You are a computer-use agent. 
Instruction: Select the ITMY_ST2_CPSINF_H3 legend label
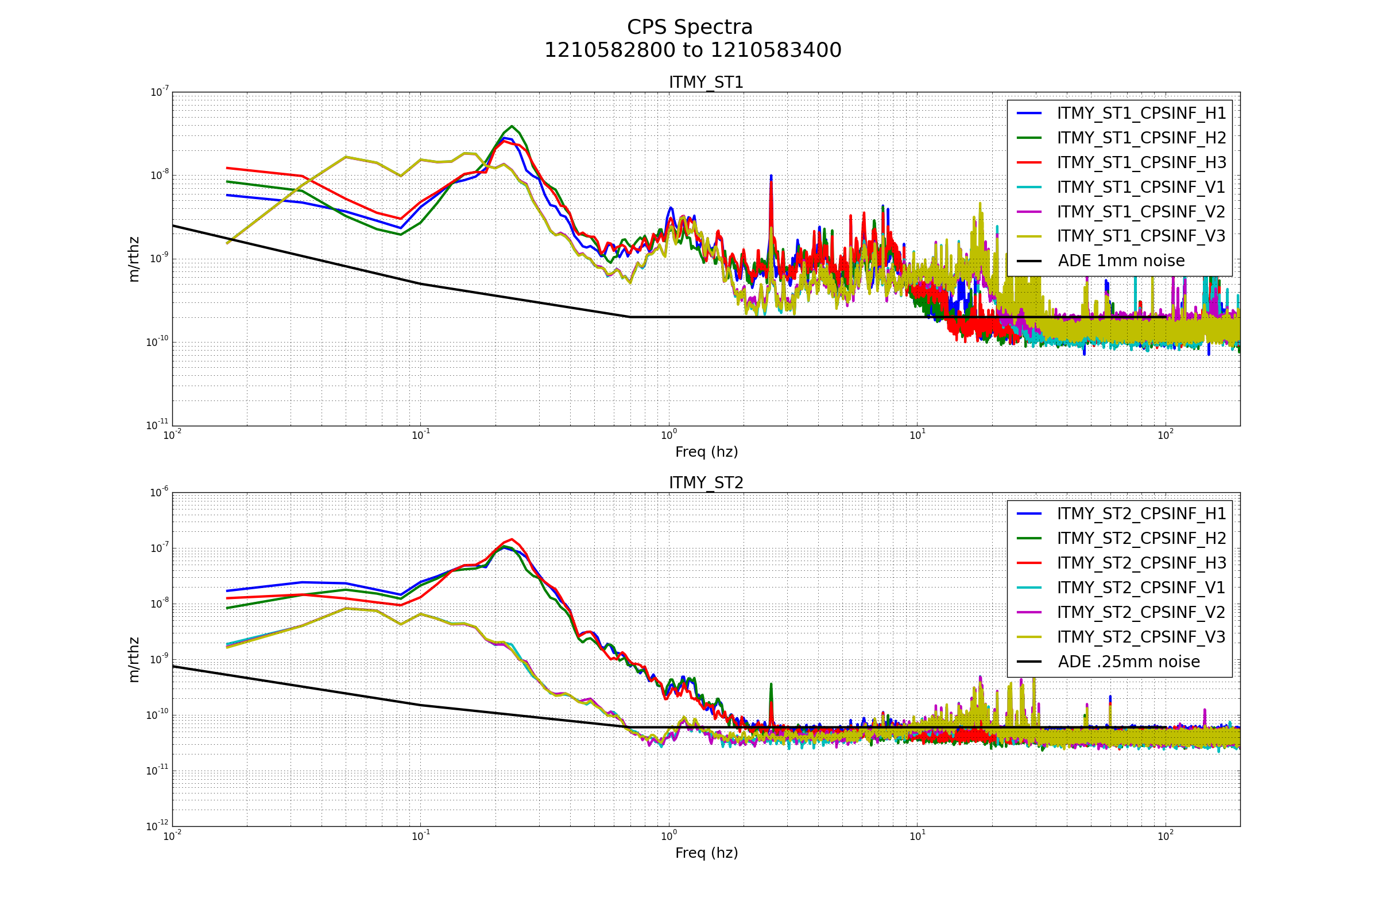click(x=1141, y=563)
